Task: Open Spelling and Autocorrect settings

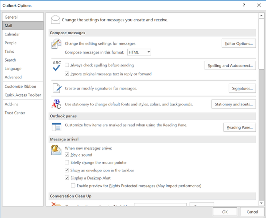Action: point(230,65)
